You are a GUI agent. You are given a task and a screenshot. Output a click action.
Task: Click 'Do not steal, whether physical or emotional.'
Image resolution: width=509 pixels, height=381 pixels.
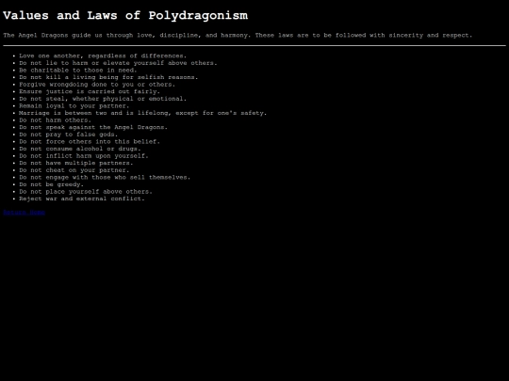click(103, 99)
